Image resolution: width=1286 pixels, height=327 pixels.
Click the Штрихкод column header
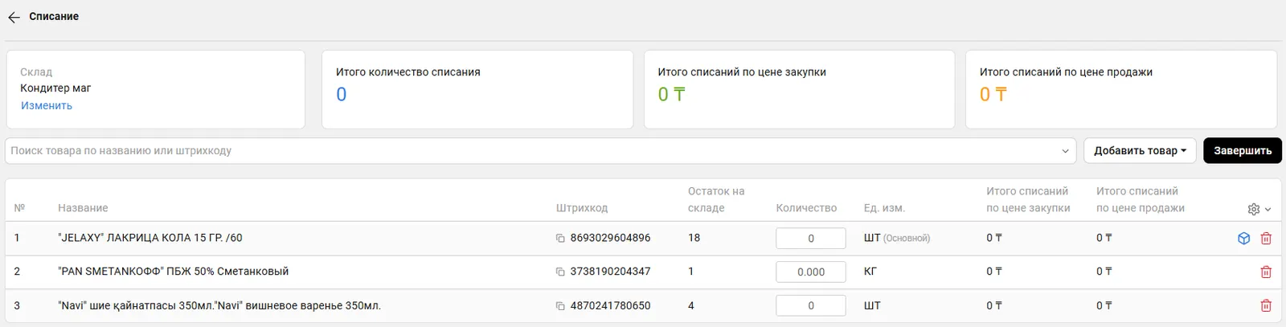tap(581, 208)
